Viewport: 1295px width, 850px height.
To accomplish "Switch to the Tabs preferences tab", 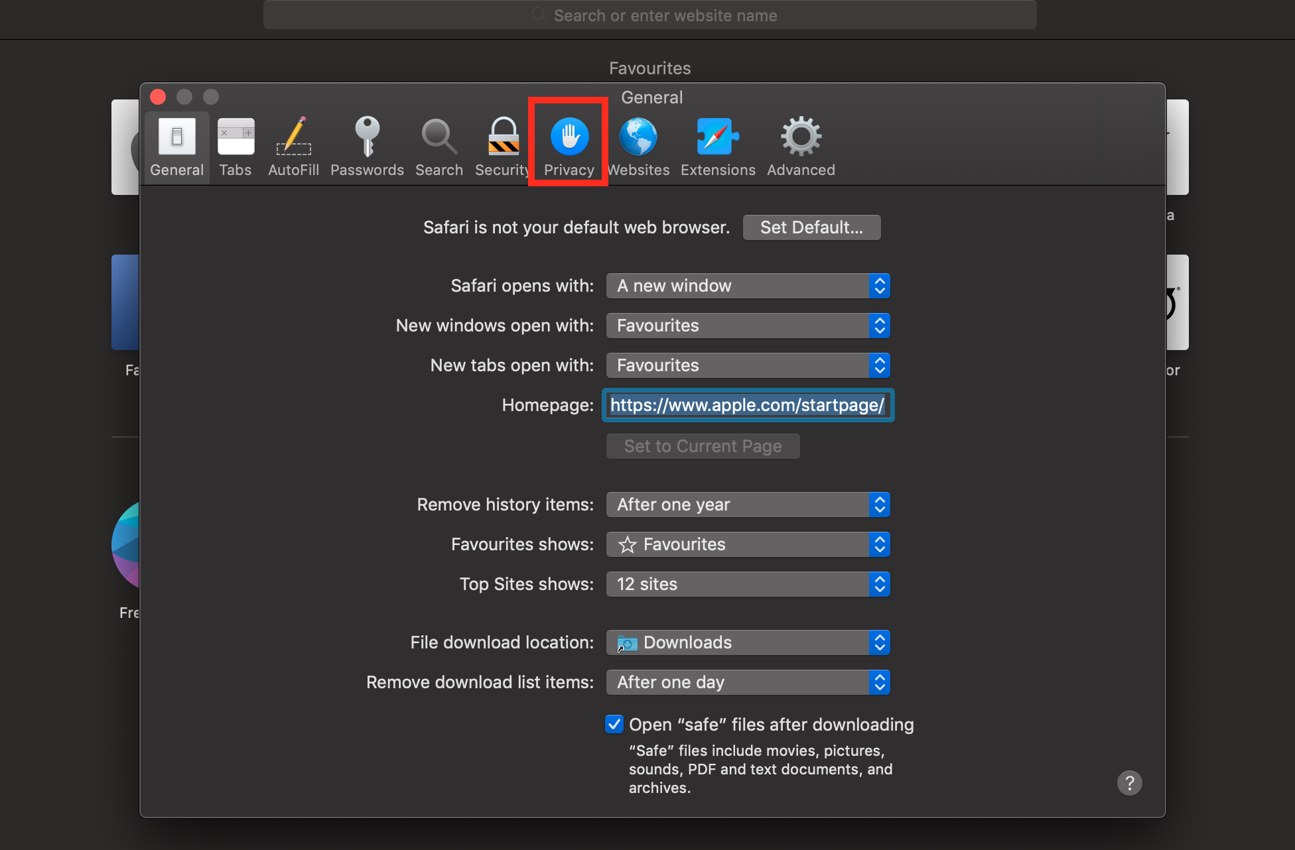I will [236, 147].
